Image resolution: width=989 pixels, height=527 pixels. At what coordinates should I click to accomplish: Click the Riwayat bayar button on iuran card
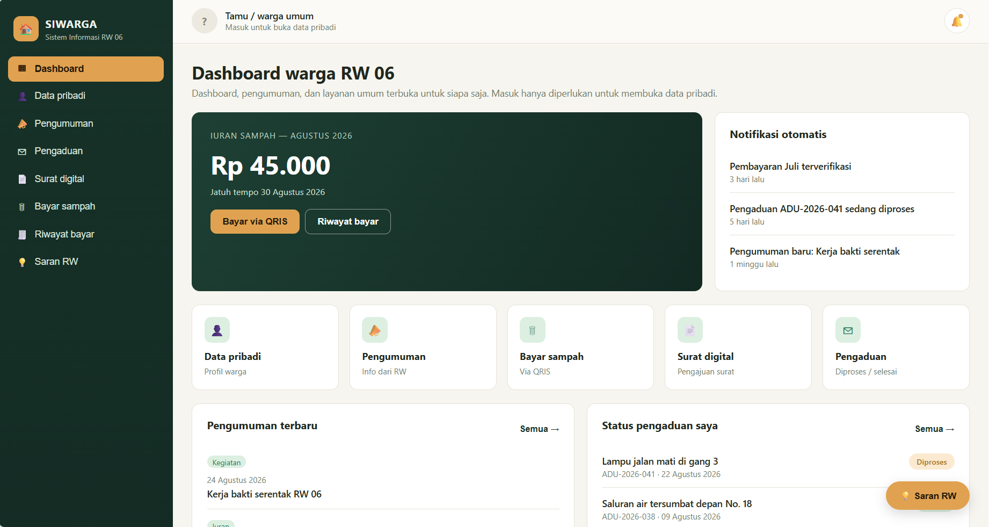tap(348, 221)
